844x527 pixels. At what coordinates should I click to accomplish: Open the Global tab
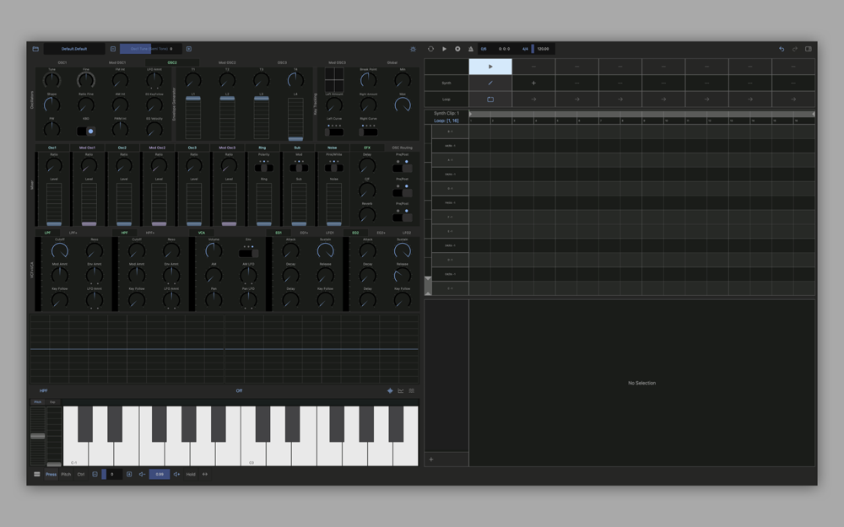click(392, 62)
